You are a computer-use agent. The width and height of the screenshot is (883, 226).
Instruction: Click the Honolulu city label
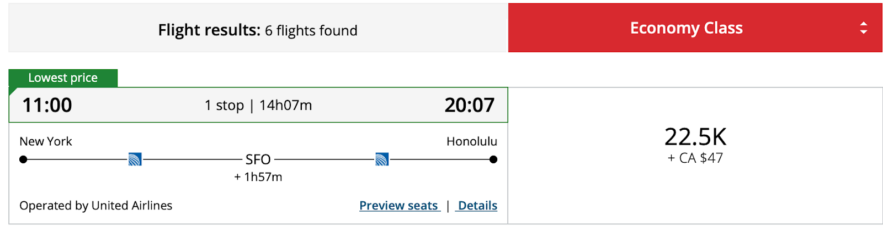pyautogui.click(x=472, y=141)
